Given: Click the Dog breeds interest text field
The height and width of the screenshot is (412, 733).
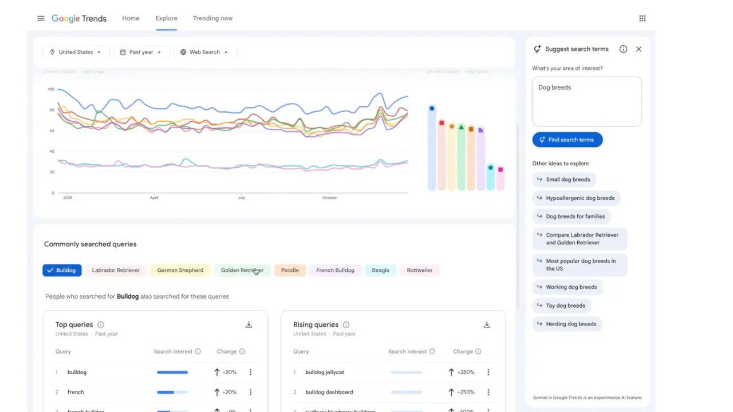Looking at the screenshot, I should (586, 101).
